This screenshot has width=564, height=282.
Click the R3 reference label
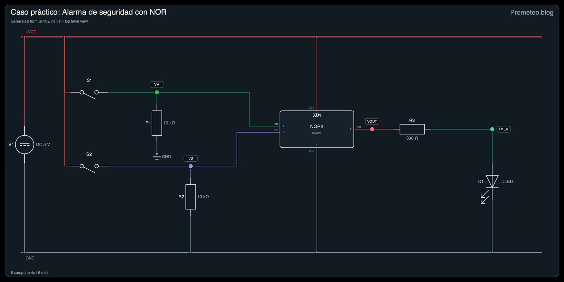tap(412, 120)
